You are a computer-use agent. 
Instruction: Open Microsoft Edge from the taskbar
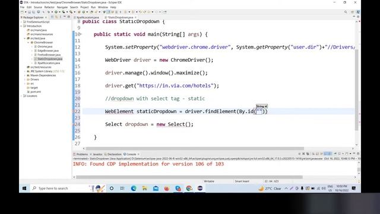134,188
